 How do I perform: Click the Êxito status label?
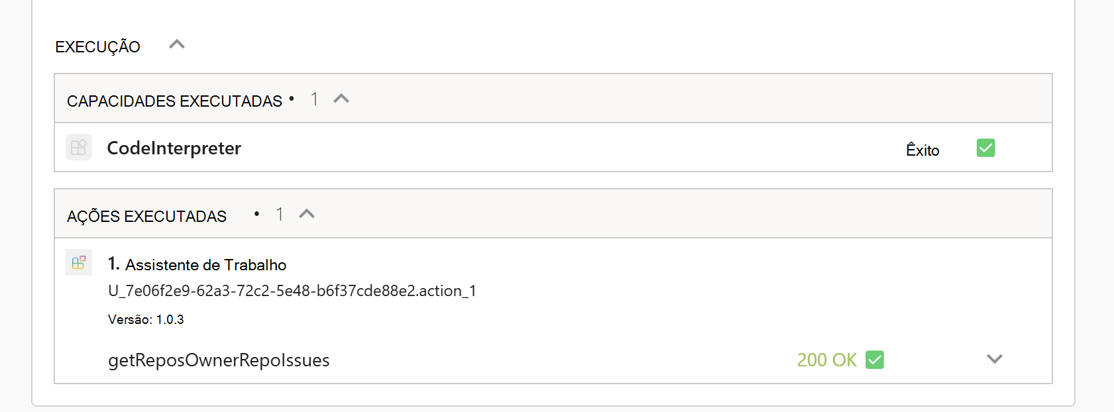922,150
